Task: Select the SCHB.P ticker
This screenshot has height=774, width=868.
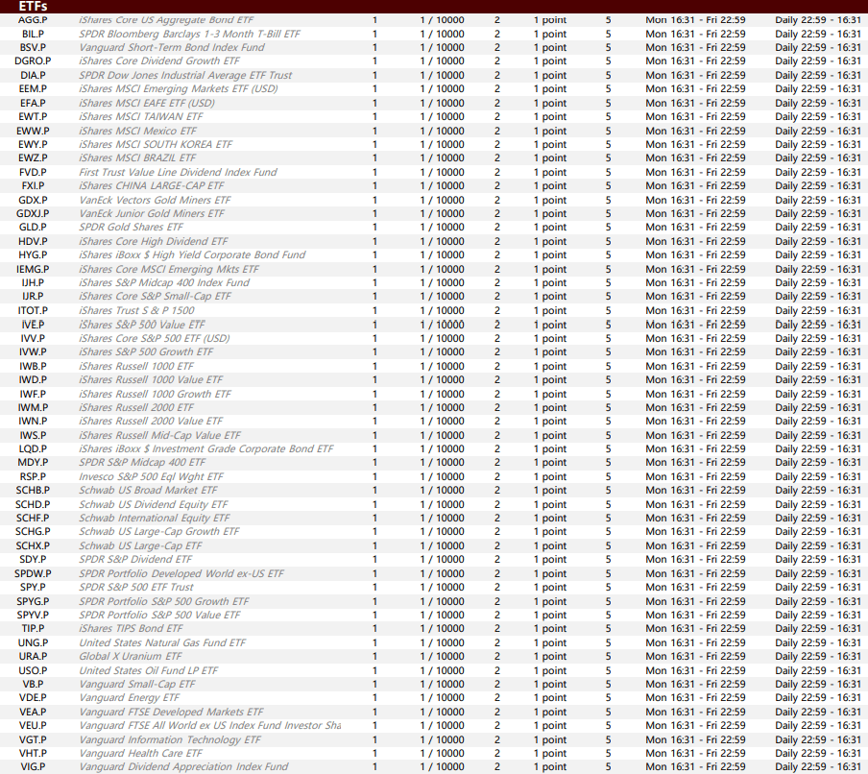Action: [33, 490]
